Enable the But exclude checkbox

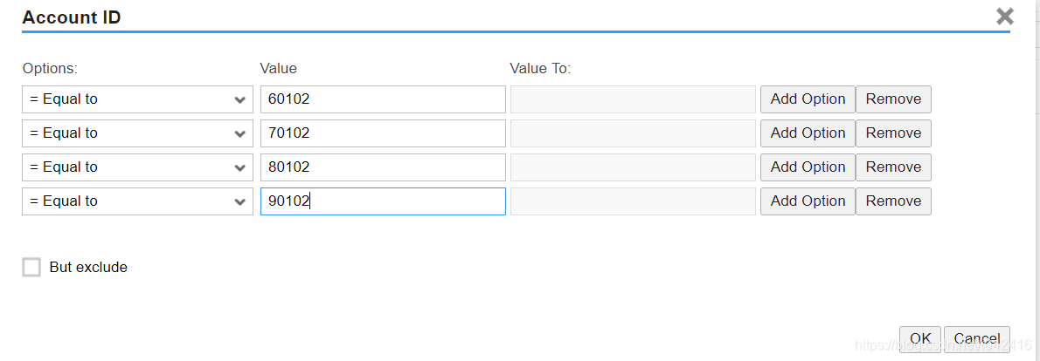tap(31, 267)
